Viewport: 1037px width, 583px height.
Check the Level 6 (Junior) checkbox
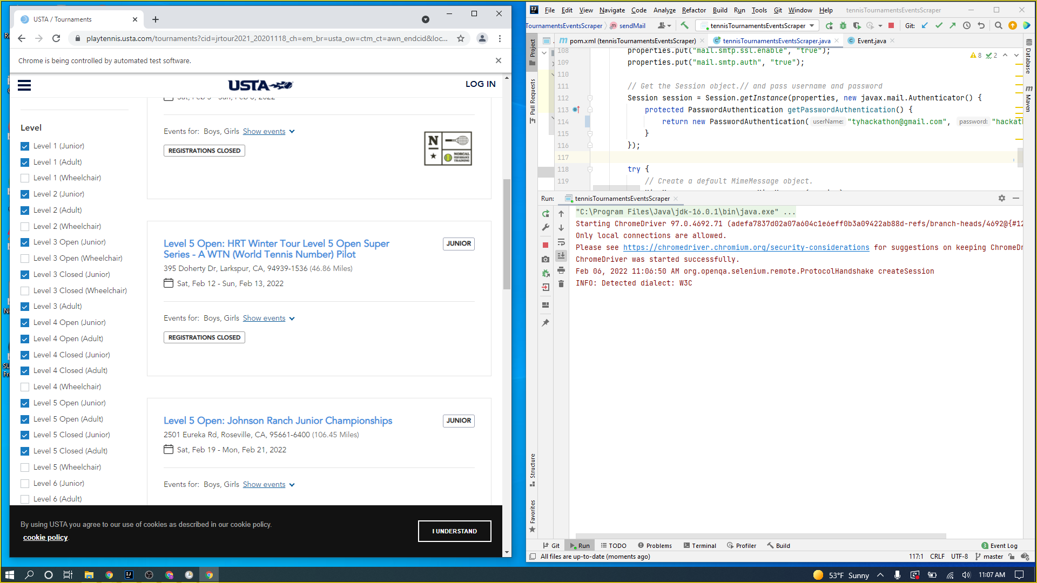25,484
